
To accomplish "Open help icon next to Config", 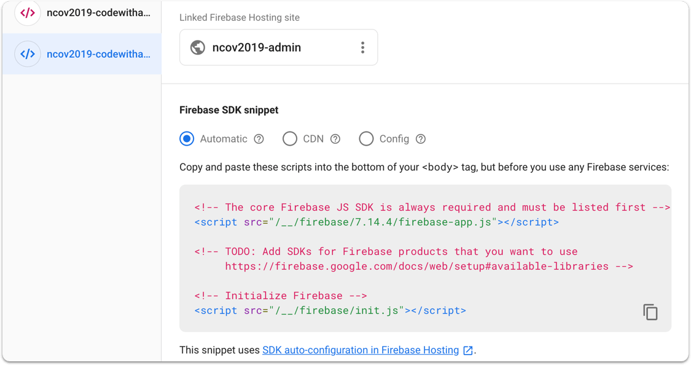I will tap(421, 139).
